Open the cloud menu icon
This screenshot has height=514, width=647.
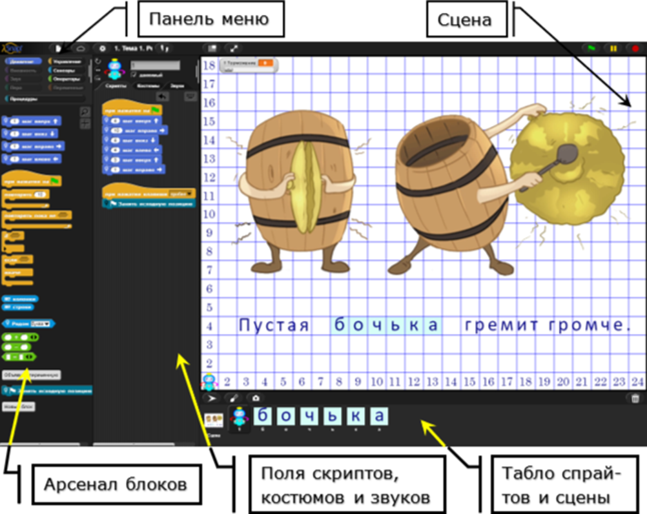point(81,48)
